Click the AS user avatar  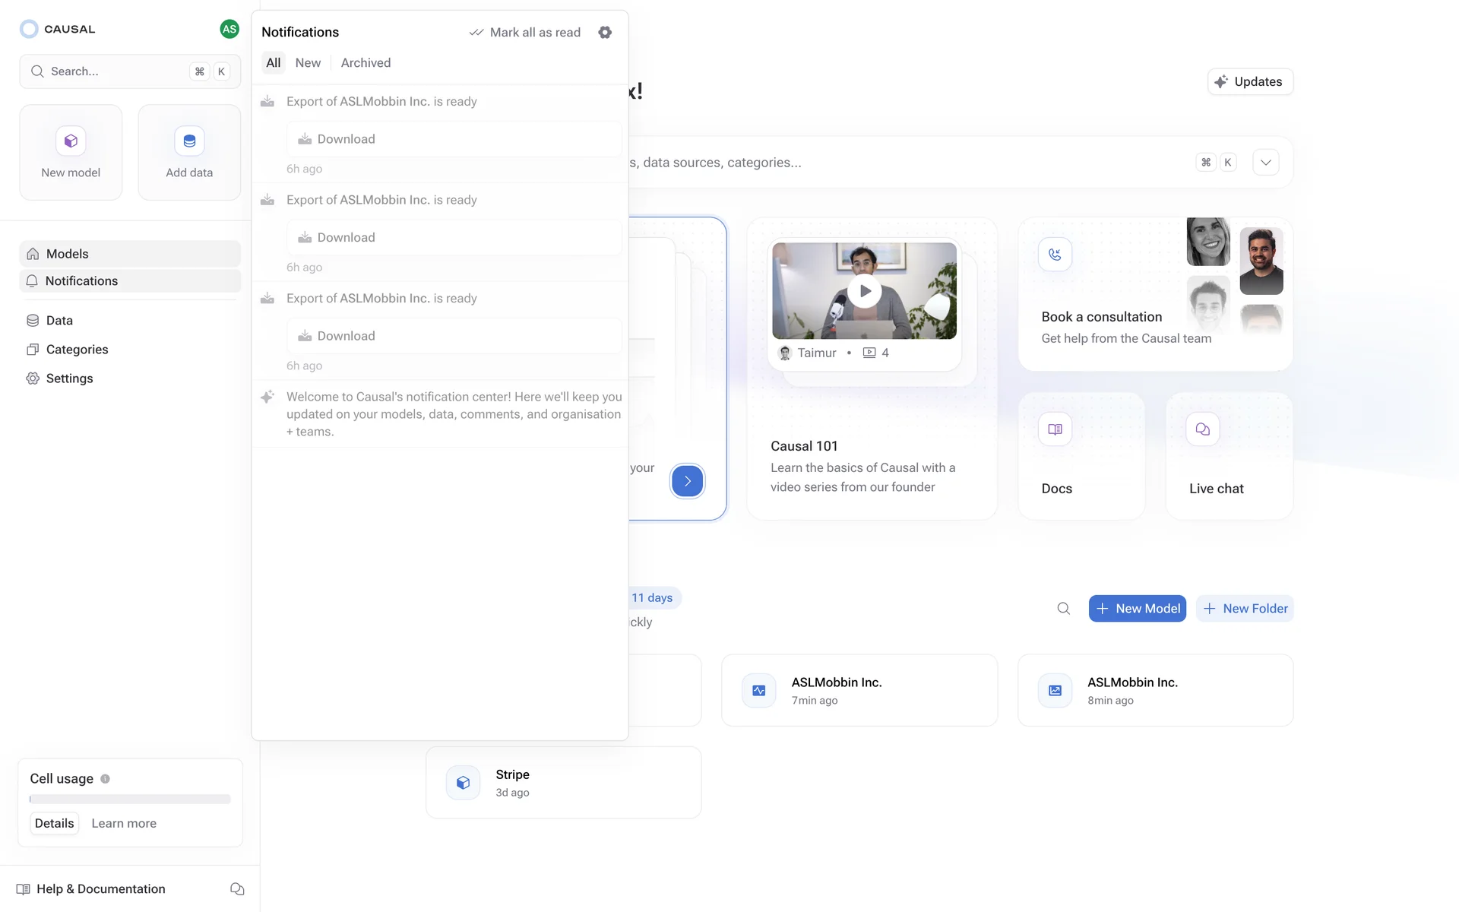pyautogui.click(x=229, y=29)
